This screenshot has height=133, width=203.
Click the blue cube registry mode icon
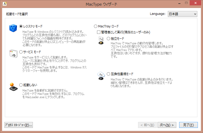pos(13,28)
